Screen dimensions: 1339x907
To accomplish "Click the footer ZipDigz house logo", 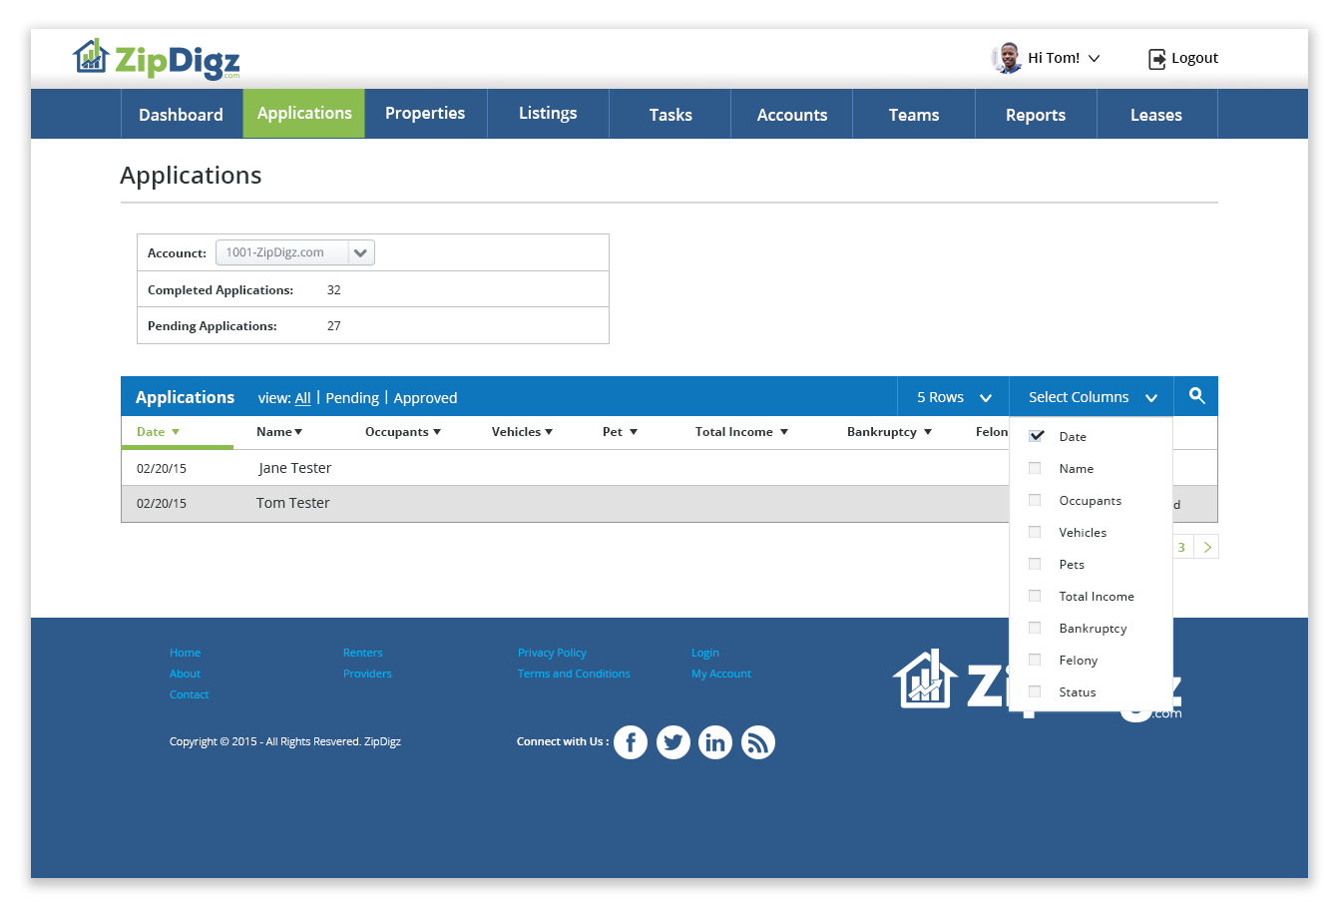I will (925, 680).
